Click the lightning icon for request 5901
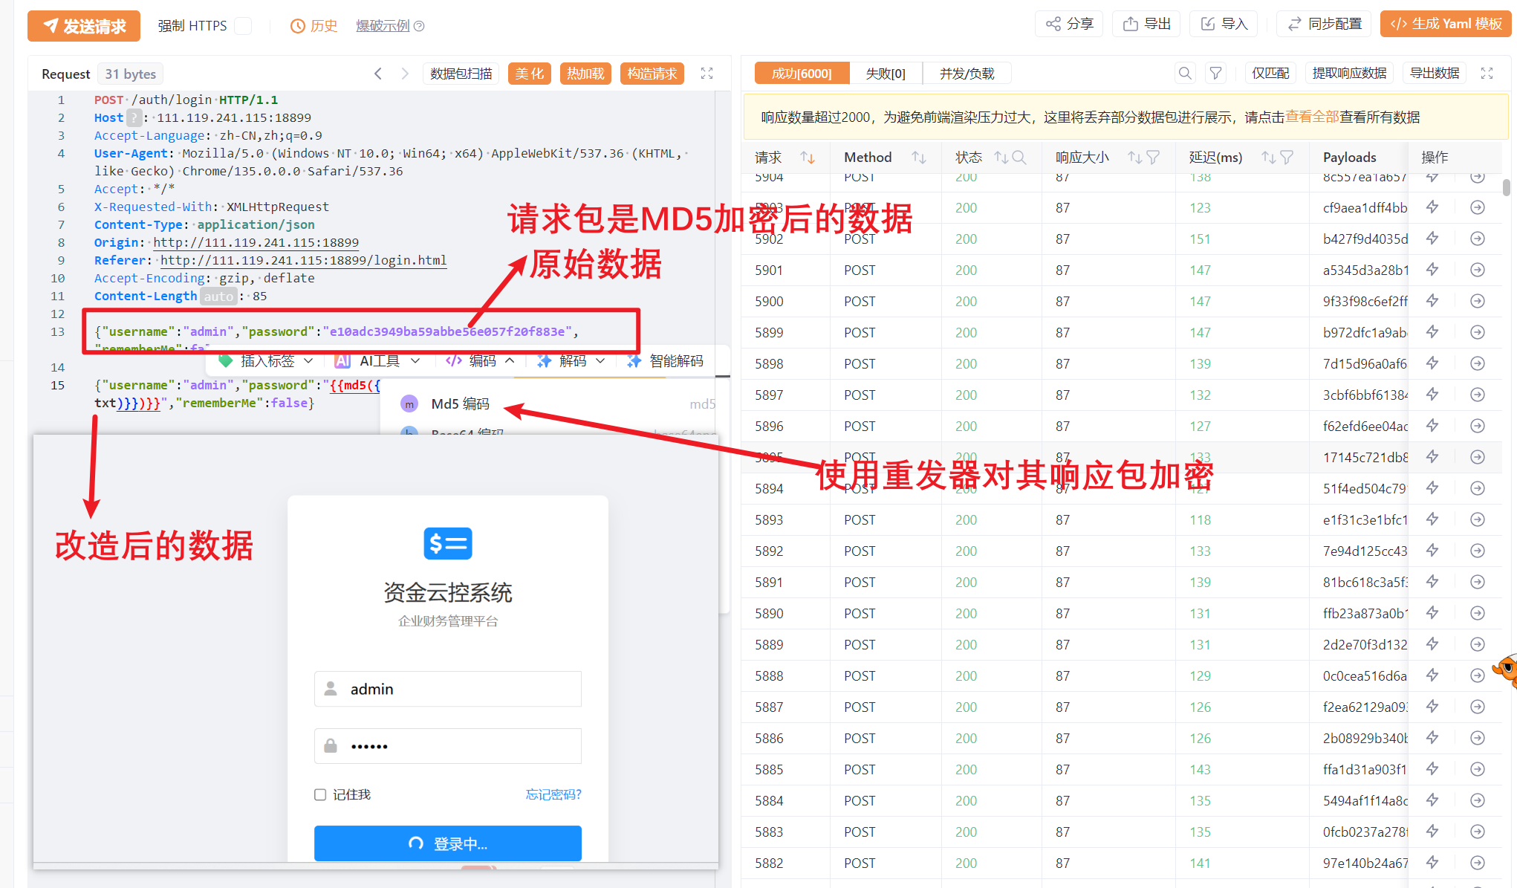Screen dimensions: 1517x888 tap(1432, 270)
